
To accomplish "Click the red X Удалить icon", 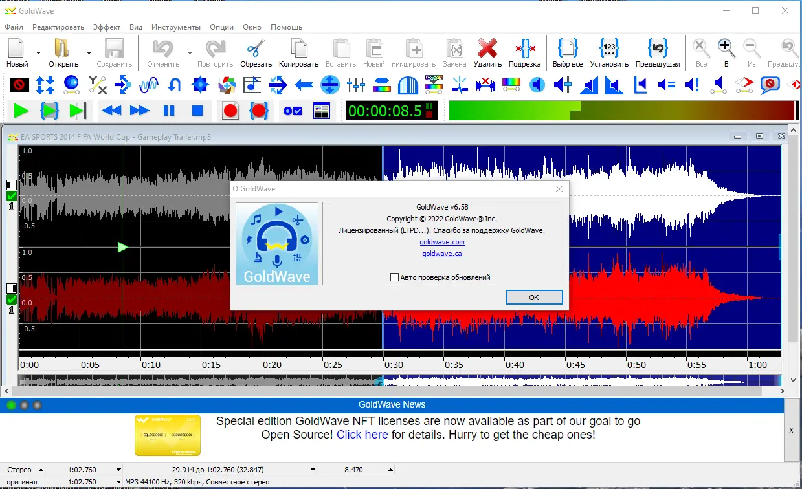I will pos(487,49).
